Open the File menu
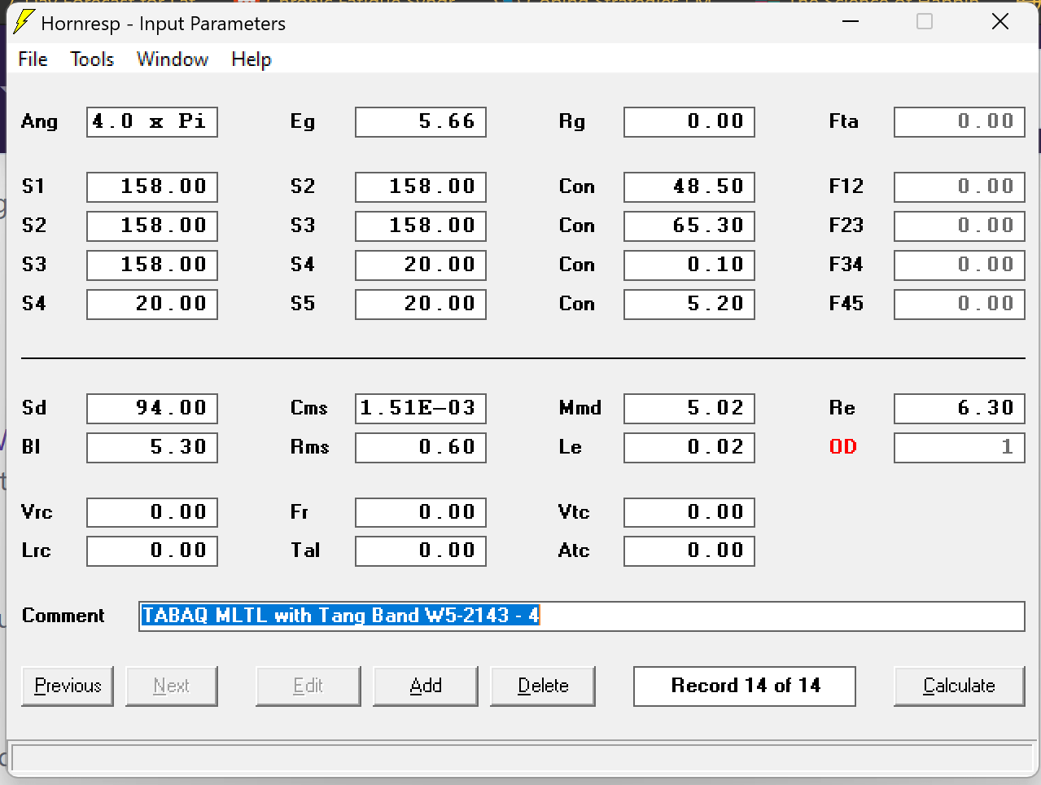Viewport: 1041px width, 785px height. click(33, 59)
